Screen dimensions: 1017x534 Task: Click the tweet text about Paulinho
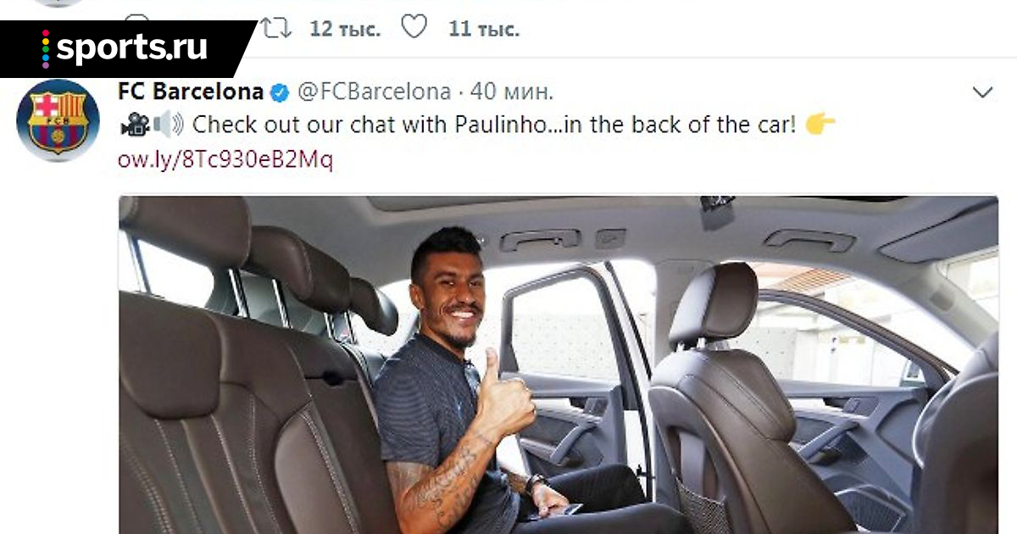(494, 125)
